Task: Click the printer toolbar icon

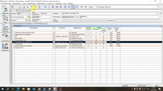Action: point(53,7)
